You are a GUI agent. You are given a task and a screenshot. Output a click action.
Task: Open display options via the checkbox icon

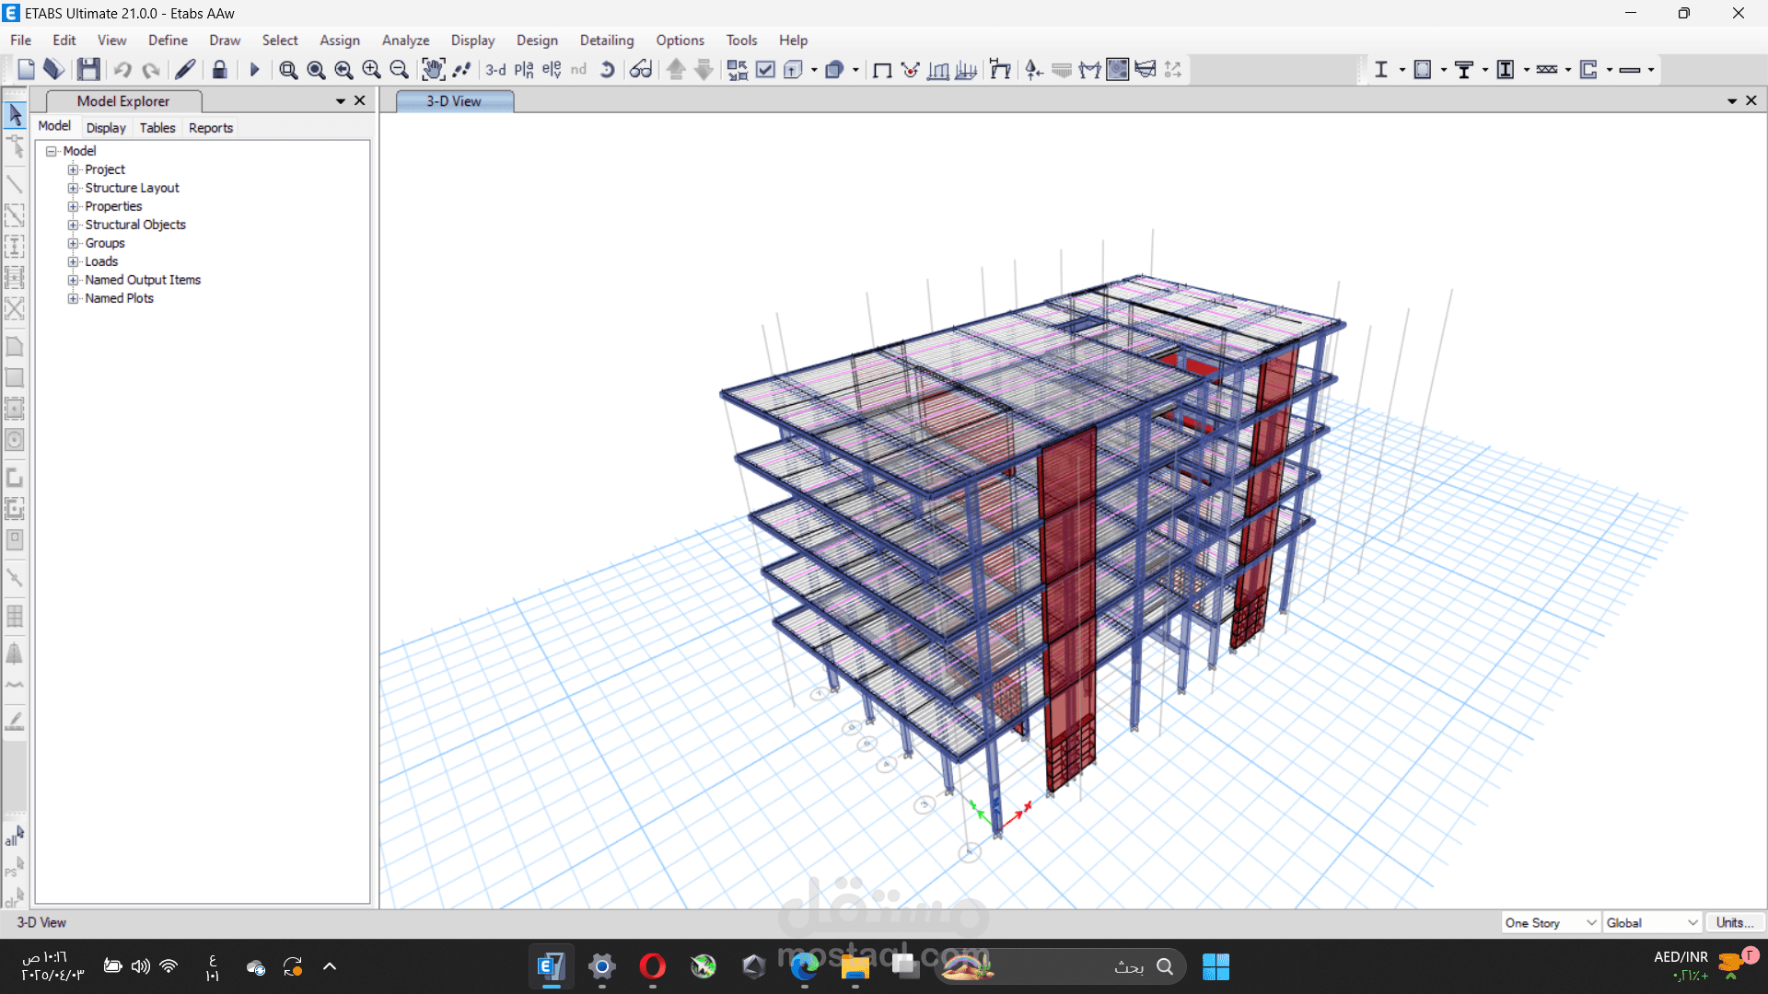tap(765, 69)
